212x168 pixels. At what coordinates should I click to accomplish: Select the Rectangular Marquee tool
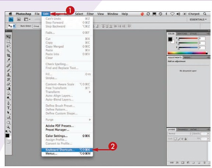coord(8,42)
